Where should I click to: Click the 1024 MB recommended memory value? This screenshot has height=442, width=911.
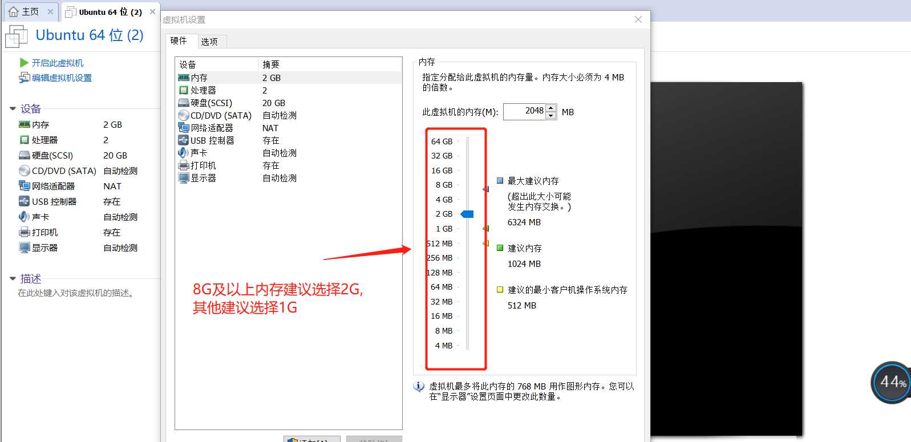(524, 264)
